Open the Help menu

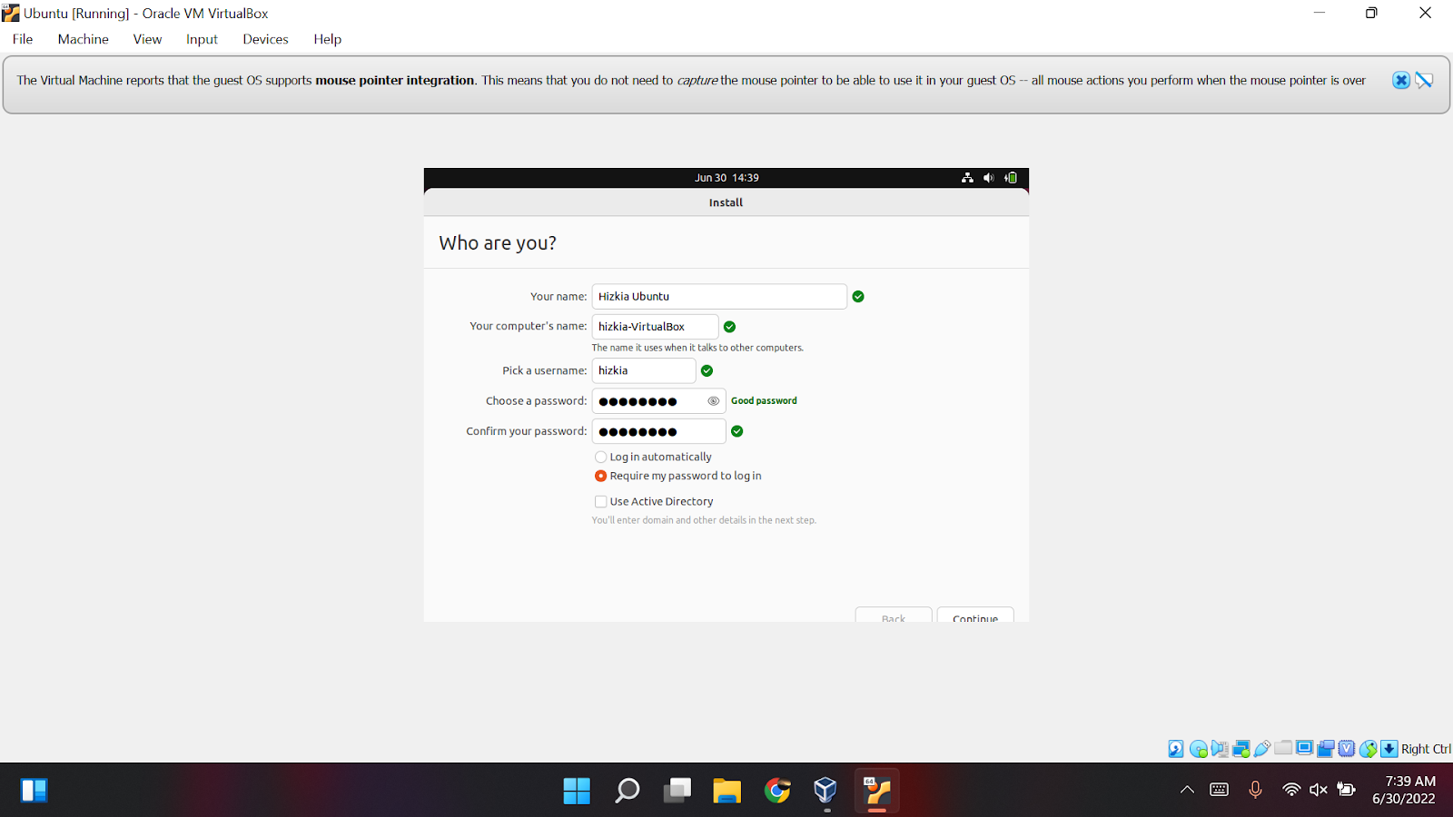click(x=328, y=39)
